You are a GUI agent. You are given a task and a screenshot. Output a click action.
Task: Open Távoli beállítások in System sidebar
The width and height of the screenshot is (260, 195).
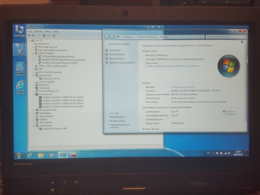pyautogui.click(x=117, y=54)
